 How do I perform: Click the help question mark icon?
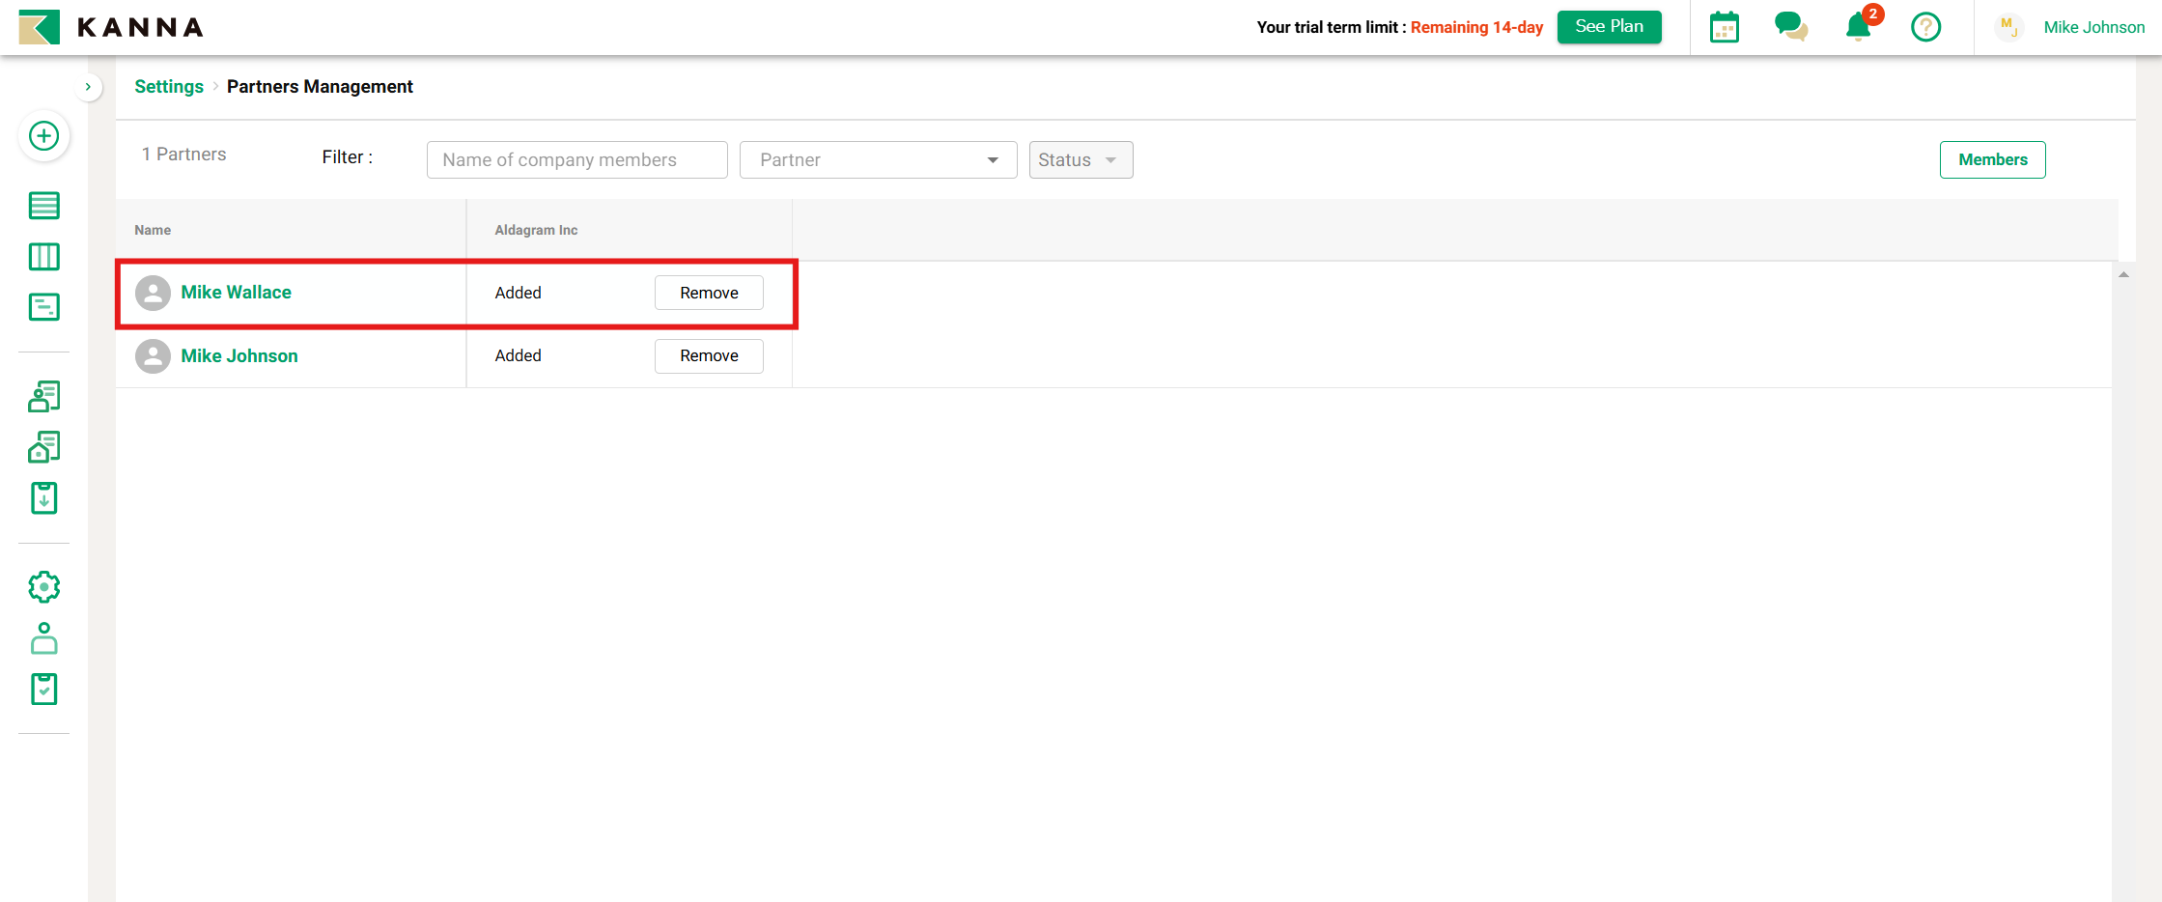pos(1925,27)
